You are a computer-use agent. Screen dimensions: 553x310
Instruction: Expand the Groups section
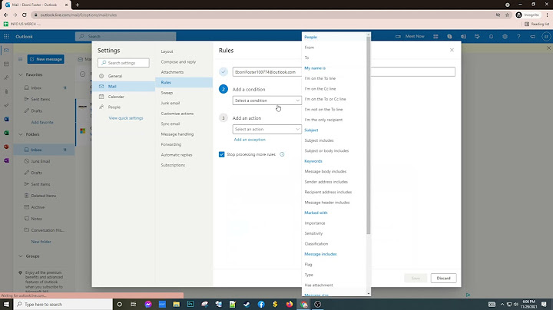(21, 256)
